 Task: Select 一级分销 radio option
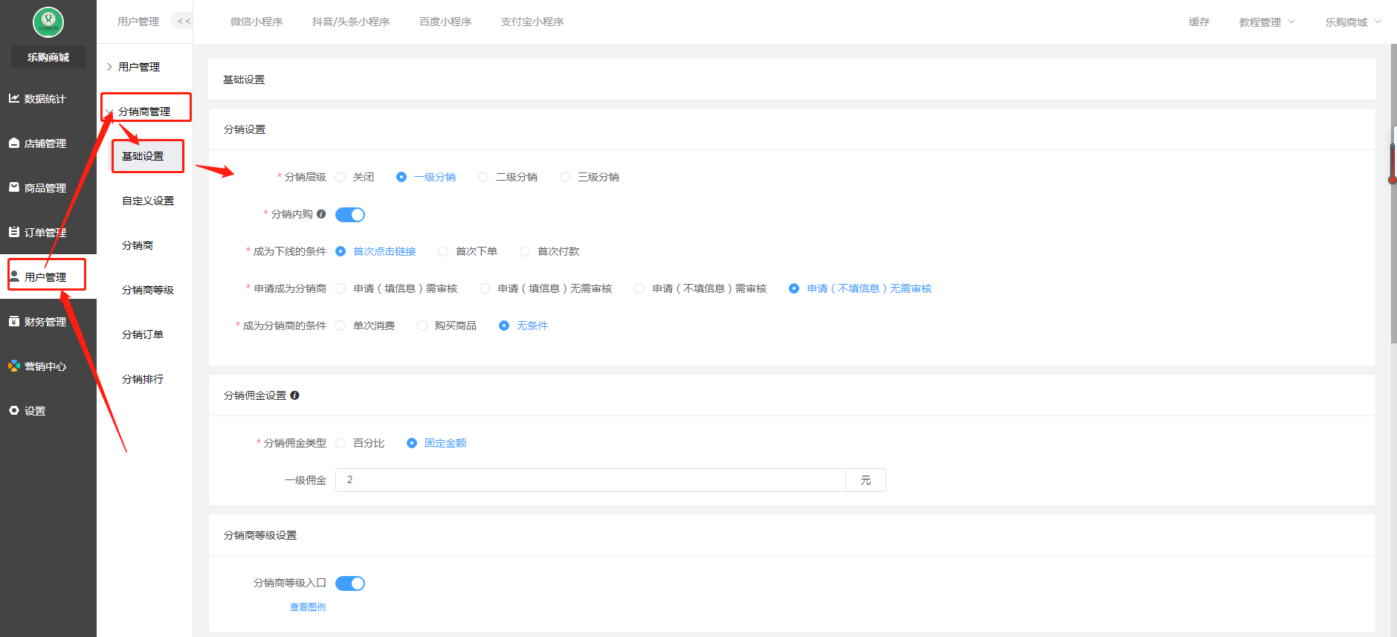426,177
